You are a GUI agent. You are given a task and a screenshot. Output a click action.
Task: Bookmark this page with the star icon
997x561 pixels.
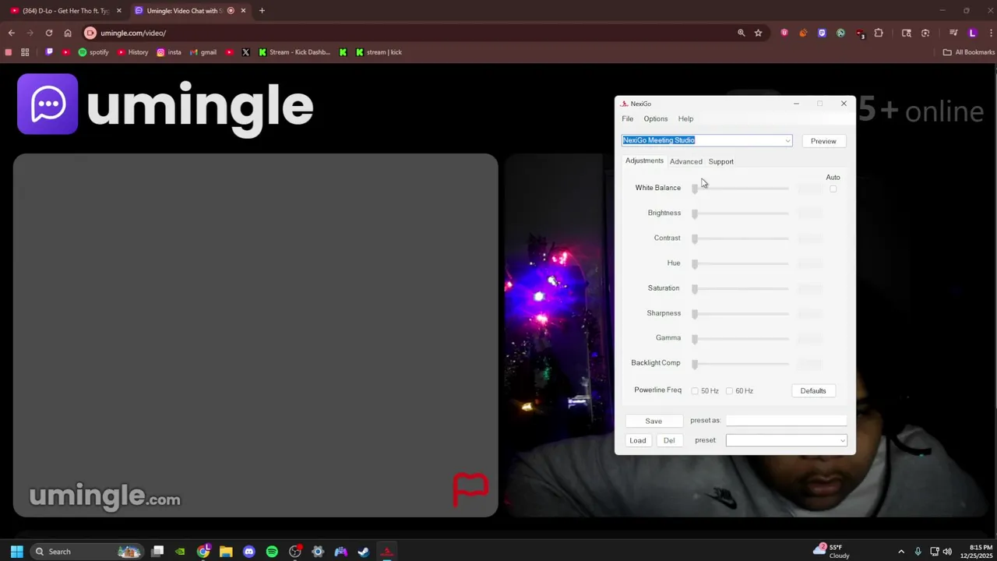(758, 33)
